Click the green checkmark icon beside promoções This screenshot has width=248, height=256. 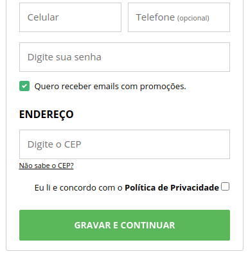pos(24,86)
